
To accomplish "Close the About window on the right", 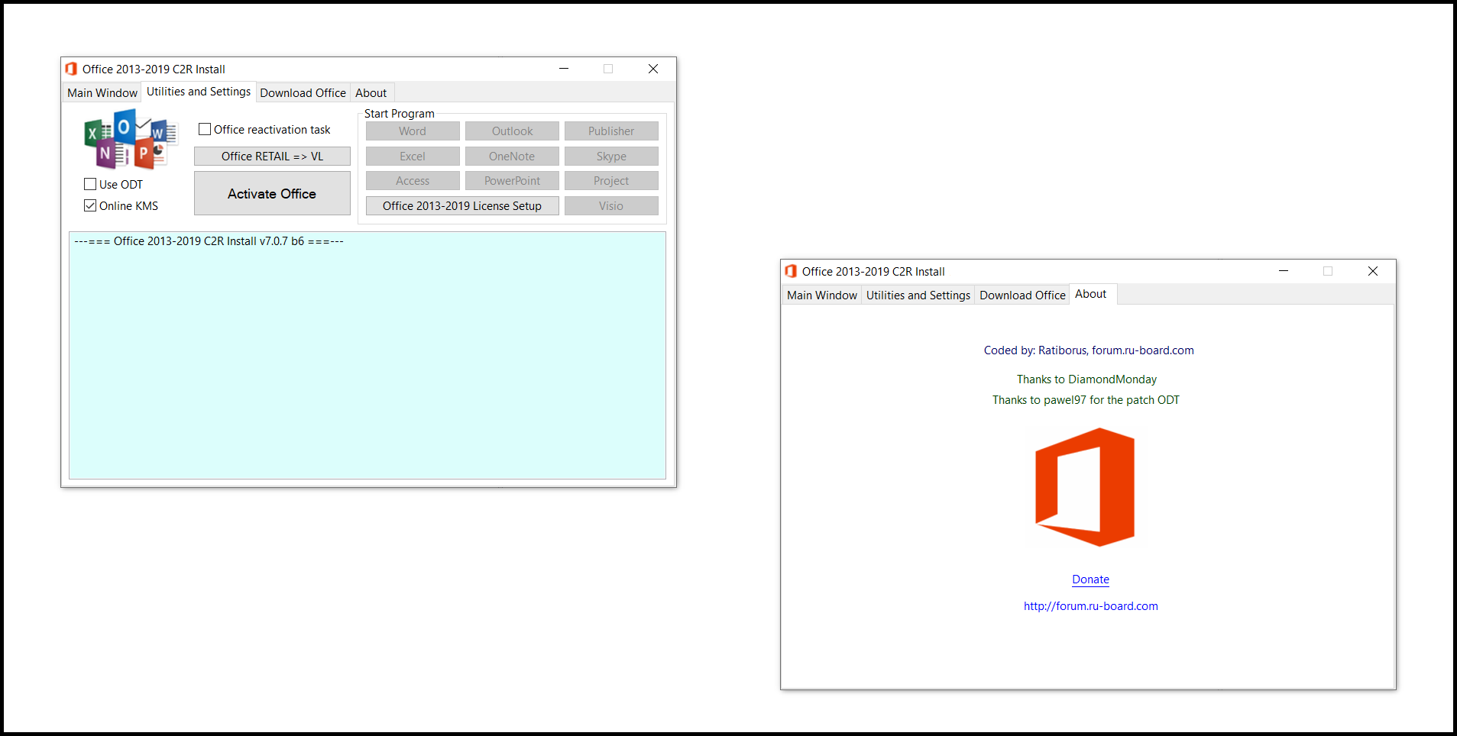I will pyautogui.click(x=1373, y=271).
